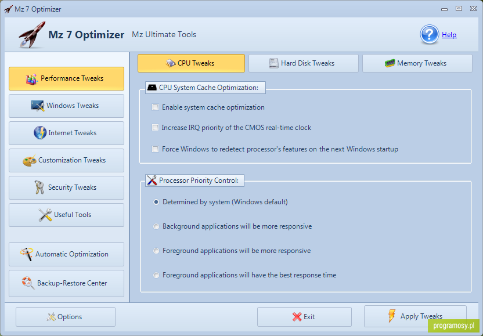Click the green memory module icon
Viewport: 483px width, 336px height.
pyautogui.click(x=390, y=63)
